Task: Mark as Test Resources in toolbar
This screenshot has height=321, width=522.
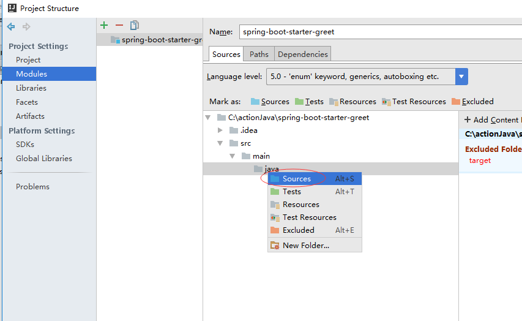Action: [414, 101]
